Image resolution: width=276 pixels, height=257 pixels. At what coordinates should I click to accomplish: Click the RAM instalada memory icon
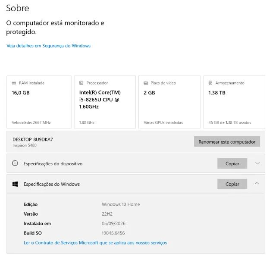(x=14, y=83)
